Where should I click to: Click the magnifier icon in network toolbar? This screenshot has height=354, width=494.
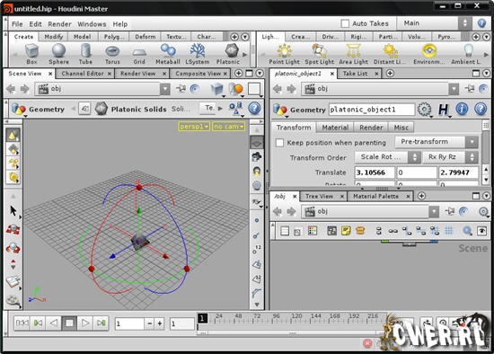coord(467,231)
